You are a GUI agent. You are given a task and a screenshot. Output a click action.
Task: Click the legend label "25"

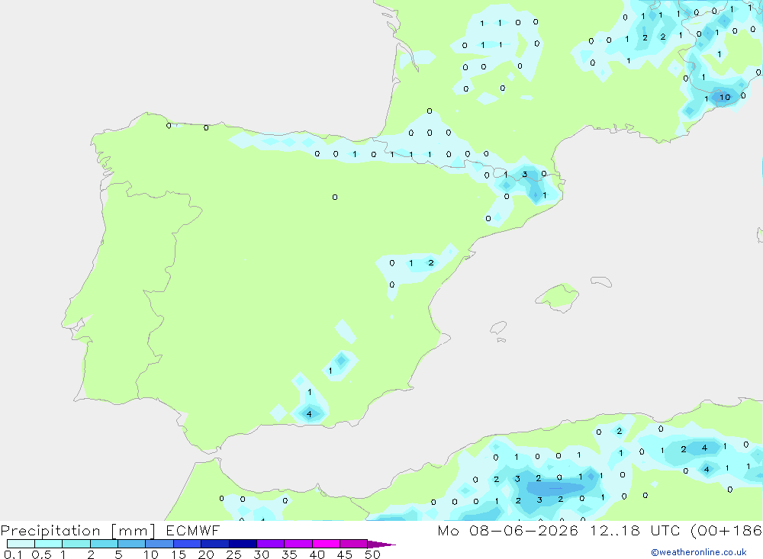tap(234, 554)
